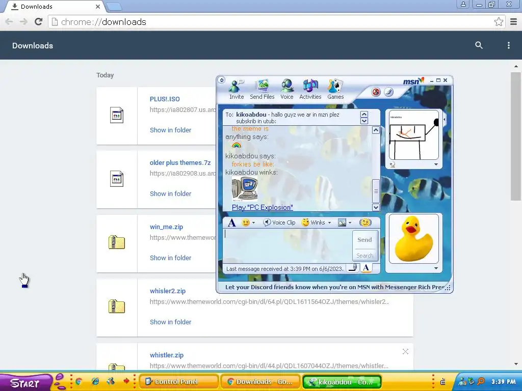Screen dimensions: 522x391
Task: Click the Discord Rich Presence banner text
Action: point(334,287)
